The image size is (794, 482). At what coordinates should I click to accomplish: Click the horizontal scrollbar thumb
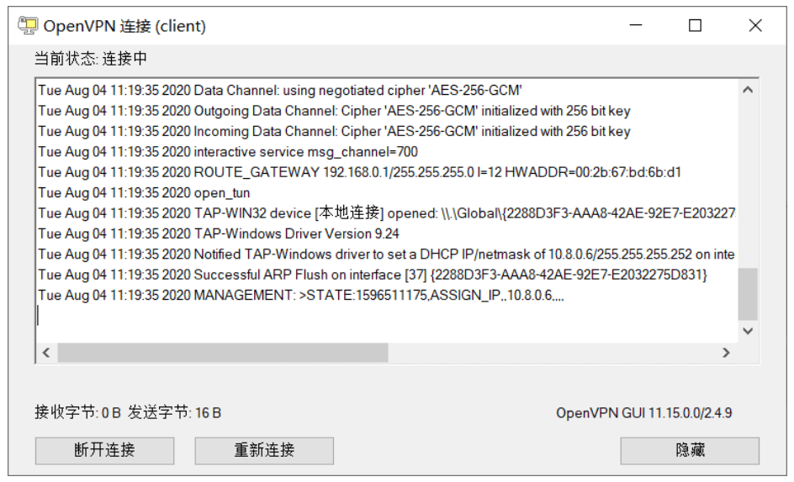point(223,353)
